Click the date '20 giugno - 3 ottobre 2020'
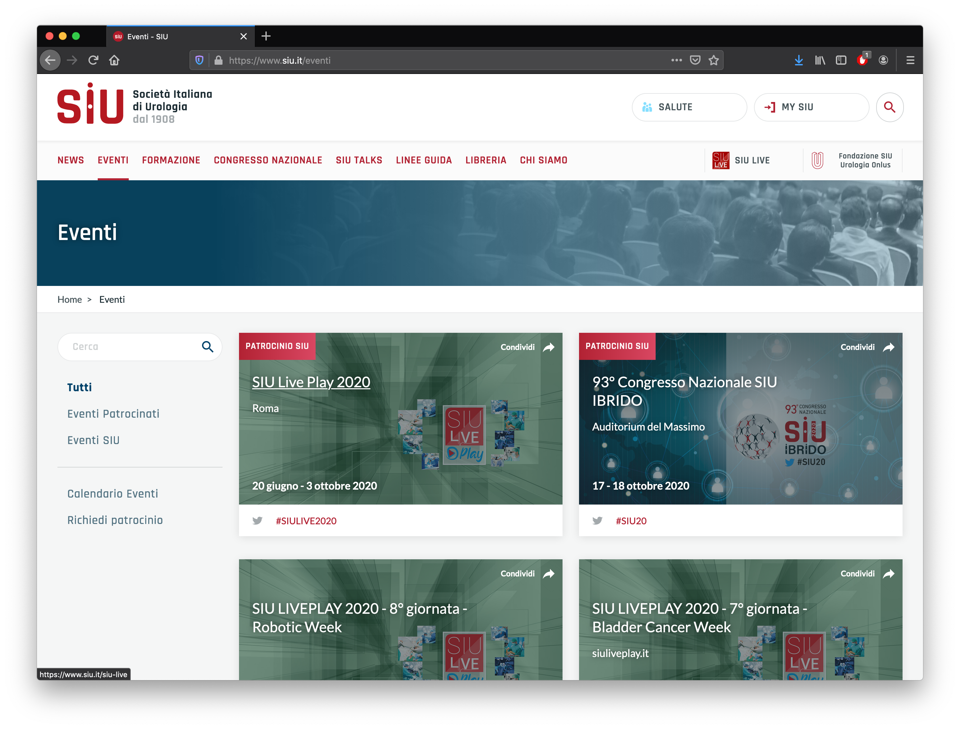 tap(315, 486)
